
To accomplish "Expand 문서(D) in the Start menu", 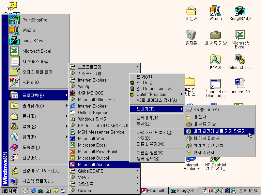I will [39, 116].
